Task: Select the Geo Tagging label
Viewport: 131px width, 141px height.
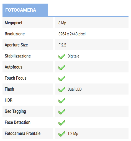Action: [15, 111]
